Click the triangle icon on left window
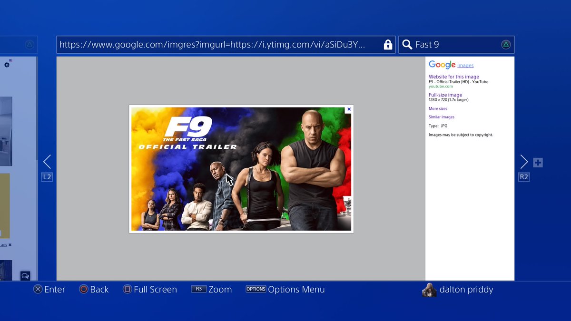 30,45
